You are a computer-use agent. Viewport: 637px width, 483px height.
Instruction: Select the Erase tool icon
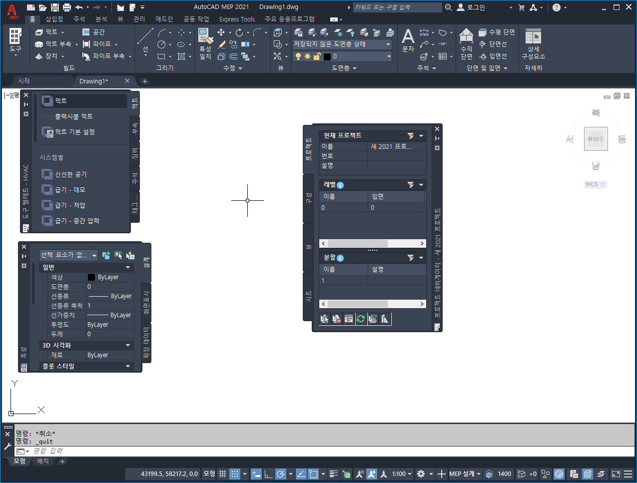coord(221,44)
